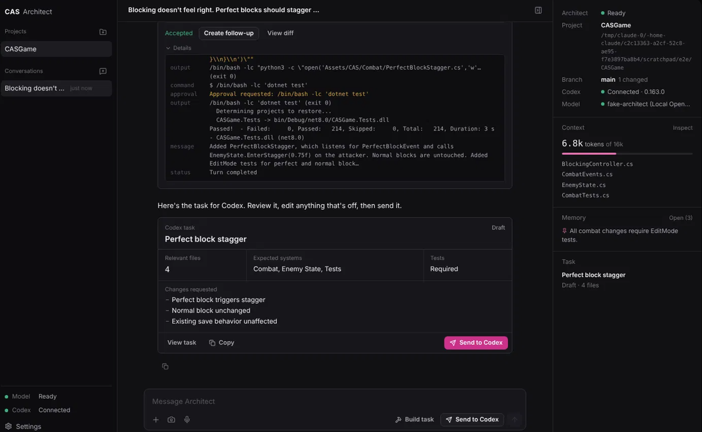
Task: Click Send to Codex in the composer bar
Action: coord(472,420)
